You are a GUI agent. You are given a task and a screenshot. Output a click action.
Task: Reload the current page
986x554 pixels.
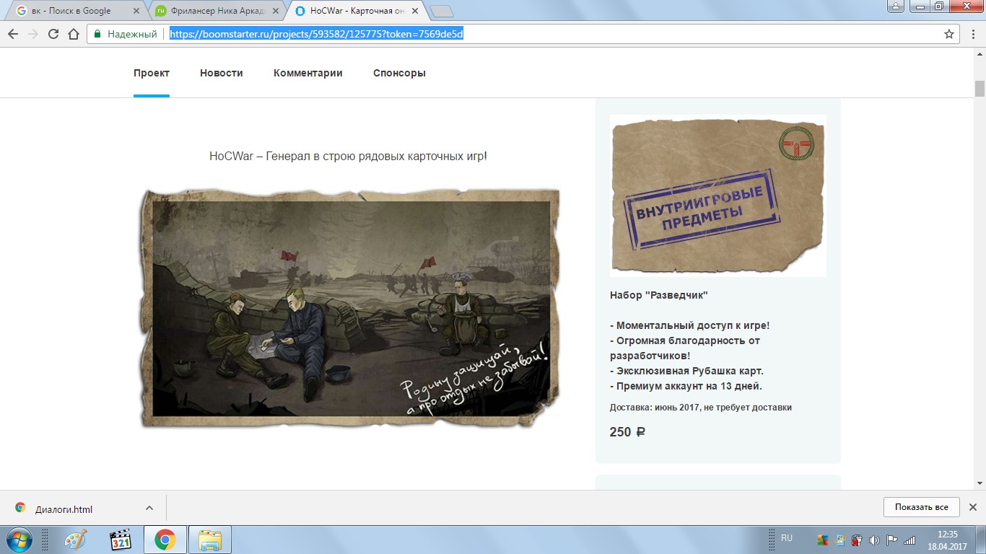click(x=53, y=34)
